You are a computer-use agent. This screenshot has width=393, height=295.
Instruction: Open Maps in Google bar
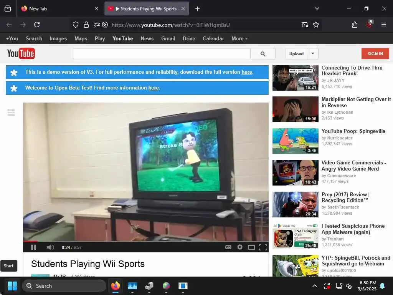pos(81,39)
